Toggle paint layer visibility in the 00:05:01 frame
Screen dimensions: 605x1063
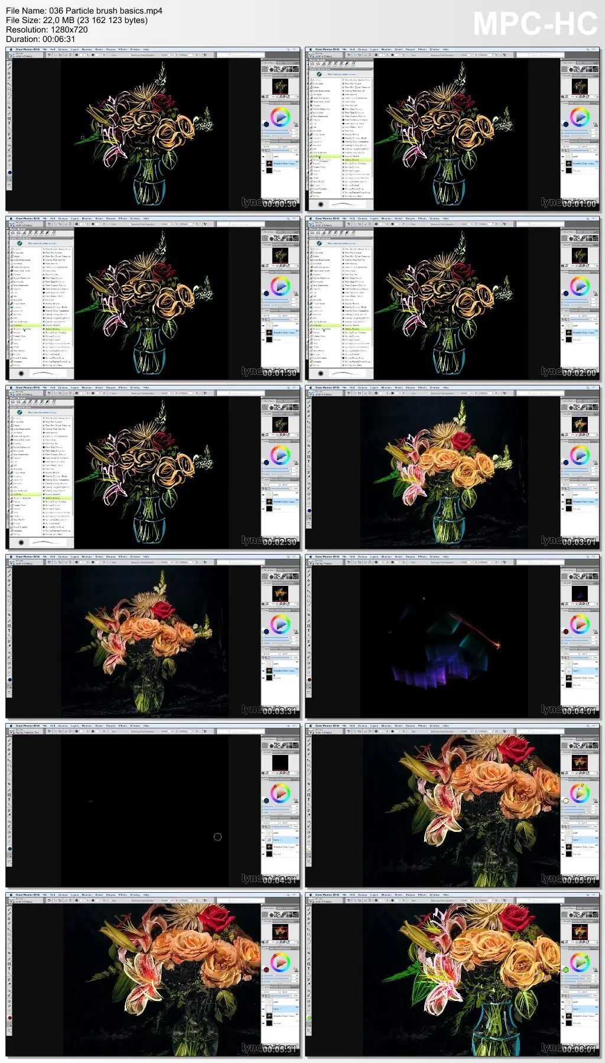[563, 833]
